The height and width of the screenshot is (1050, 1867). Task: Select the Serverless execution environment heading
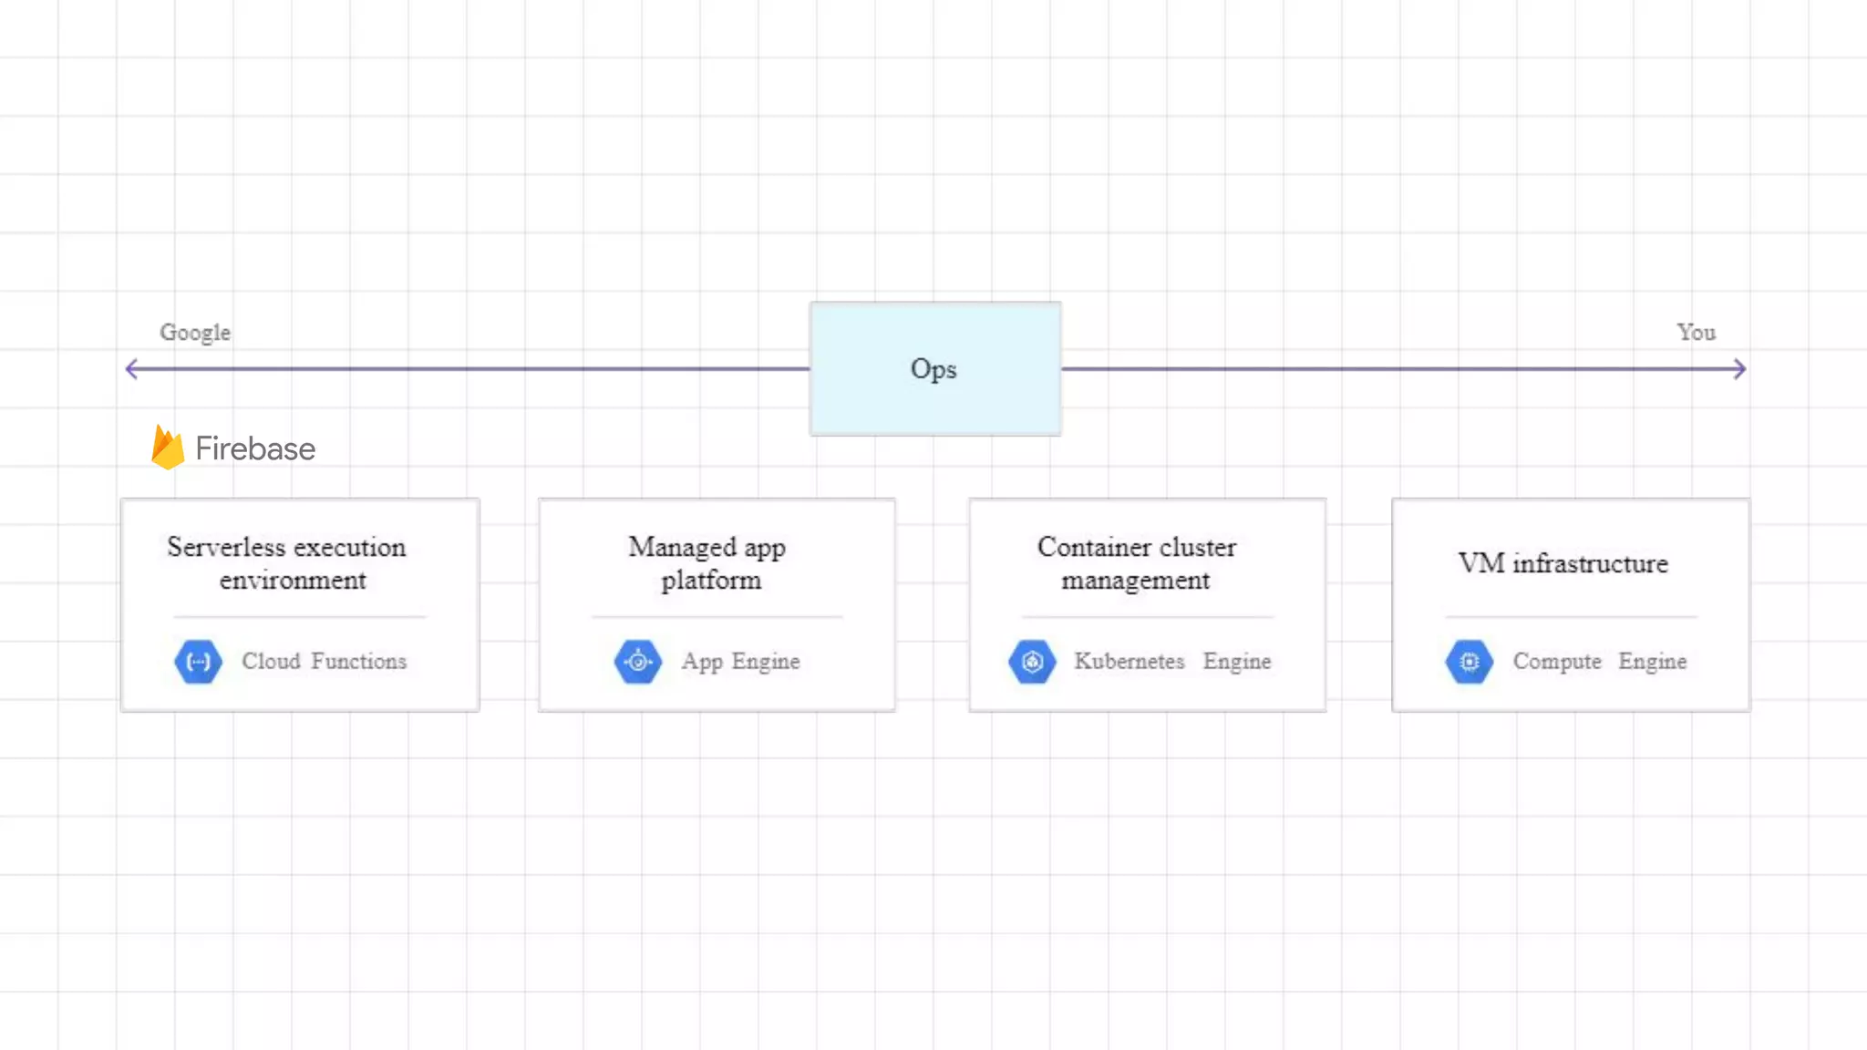[x=287, y=563]
